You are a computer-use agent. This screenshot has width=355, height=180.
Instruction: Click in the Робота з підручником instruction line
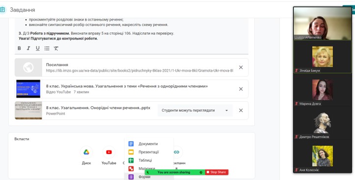click(96, 33)
